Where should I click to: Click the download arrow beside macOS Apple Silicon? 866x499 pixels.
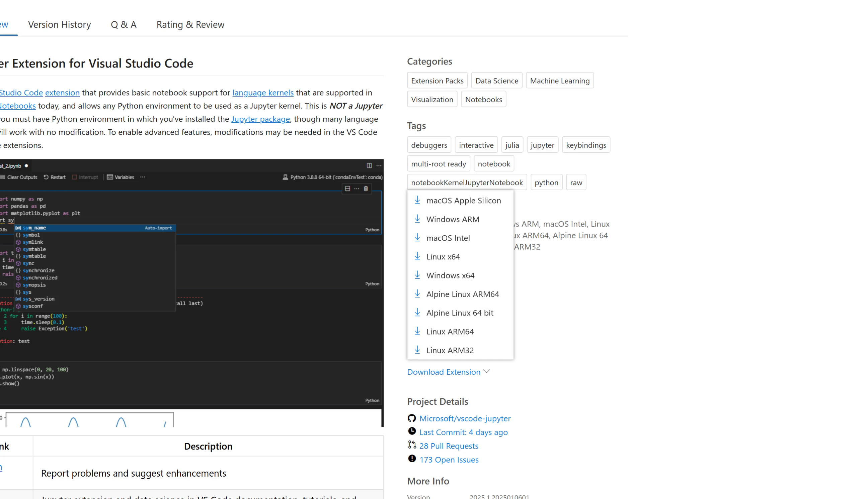pyautogui.click(x=417, y=200)
